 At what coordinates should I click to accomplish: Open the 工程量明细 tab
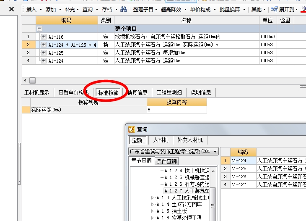click(169, 92)
